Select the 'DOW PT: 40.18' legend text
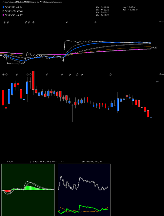The height and width of the screenshot is (216, 164). 13,15
